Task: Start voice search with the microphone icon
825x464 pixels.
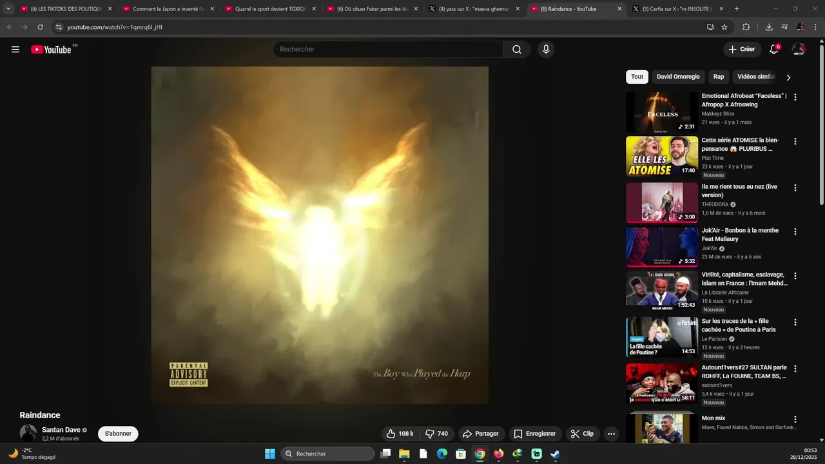Action: point(546,50)
